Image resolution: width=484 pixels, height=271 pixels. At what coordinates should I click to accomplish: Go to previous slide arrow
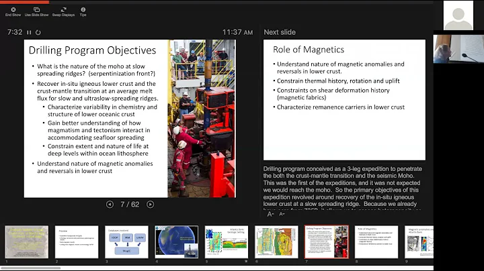[x=110, y=205]
